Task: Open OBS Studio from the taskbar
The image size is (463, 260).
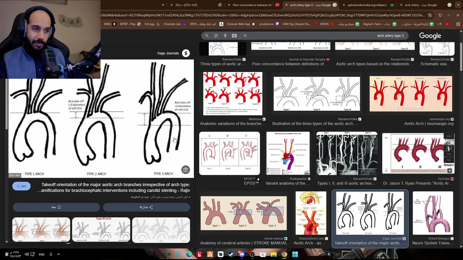Action: (252, 254)
